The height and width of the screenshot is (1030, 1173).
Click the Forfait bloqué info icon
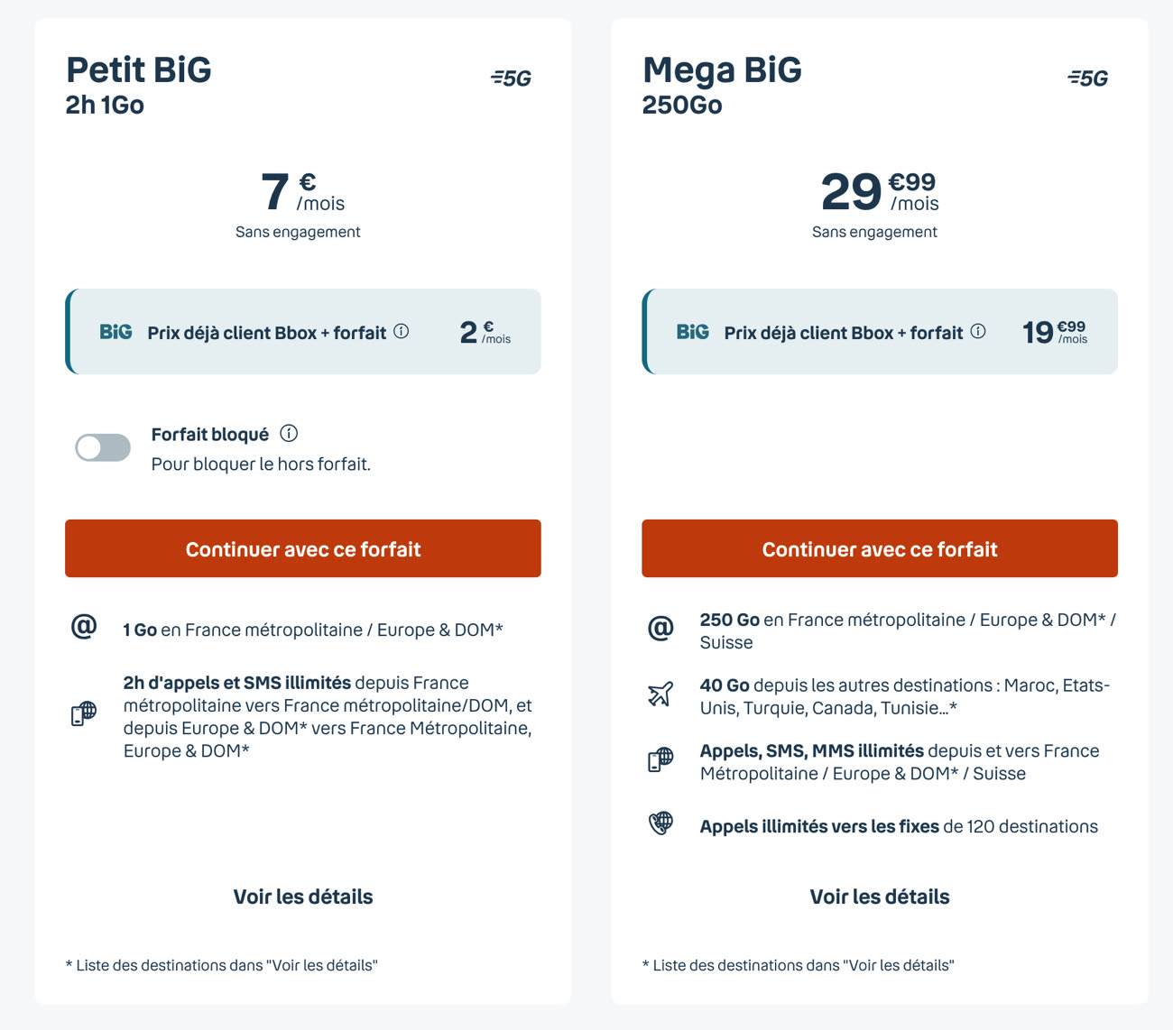tap(289, 434)
